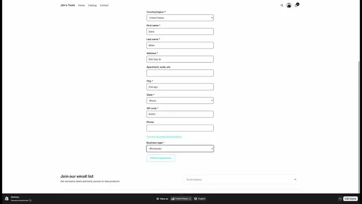Click the ZIP code field
Image resolution: width=362 pixels, height=204 pixels.
180,114
